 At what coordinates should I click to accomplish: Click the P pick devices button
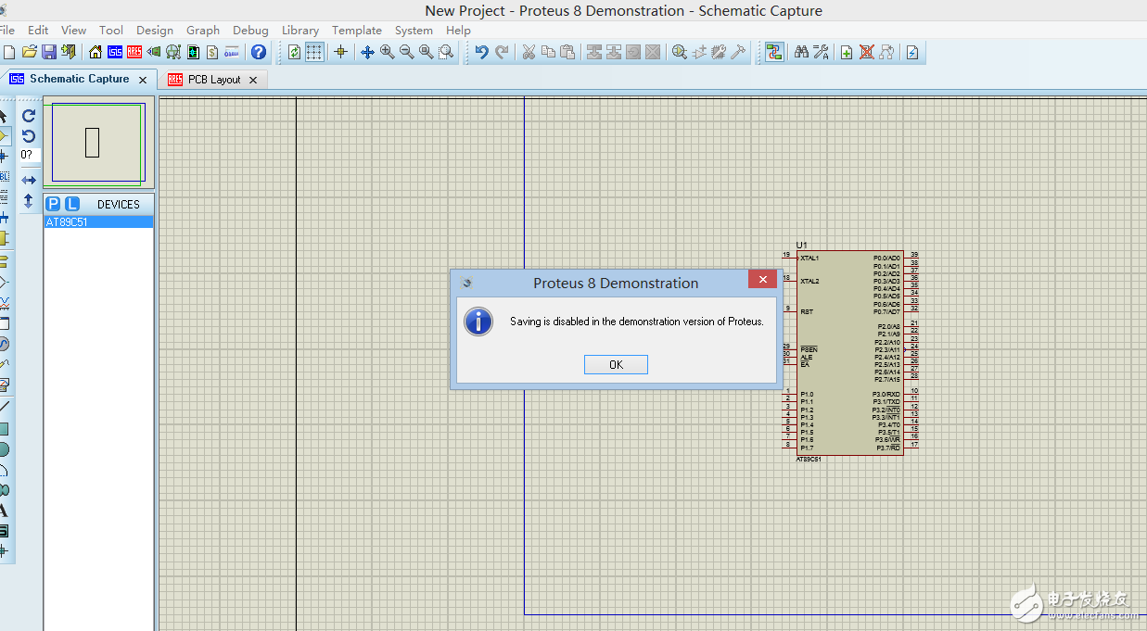point(53,204)
